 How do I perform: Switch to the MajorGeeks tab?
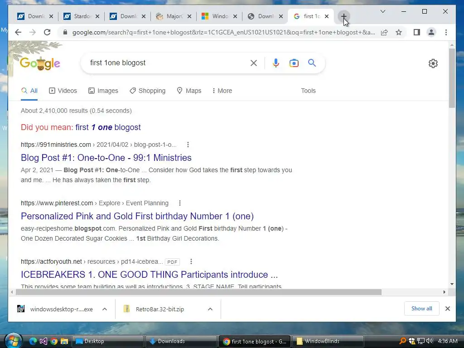[169, 16]
